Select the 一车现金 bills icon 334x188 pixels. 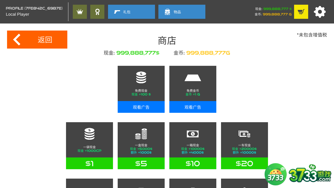[x=244, y=134]
